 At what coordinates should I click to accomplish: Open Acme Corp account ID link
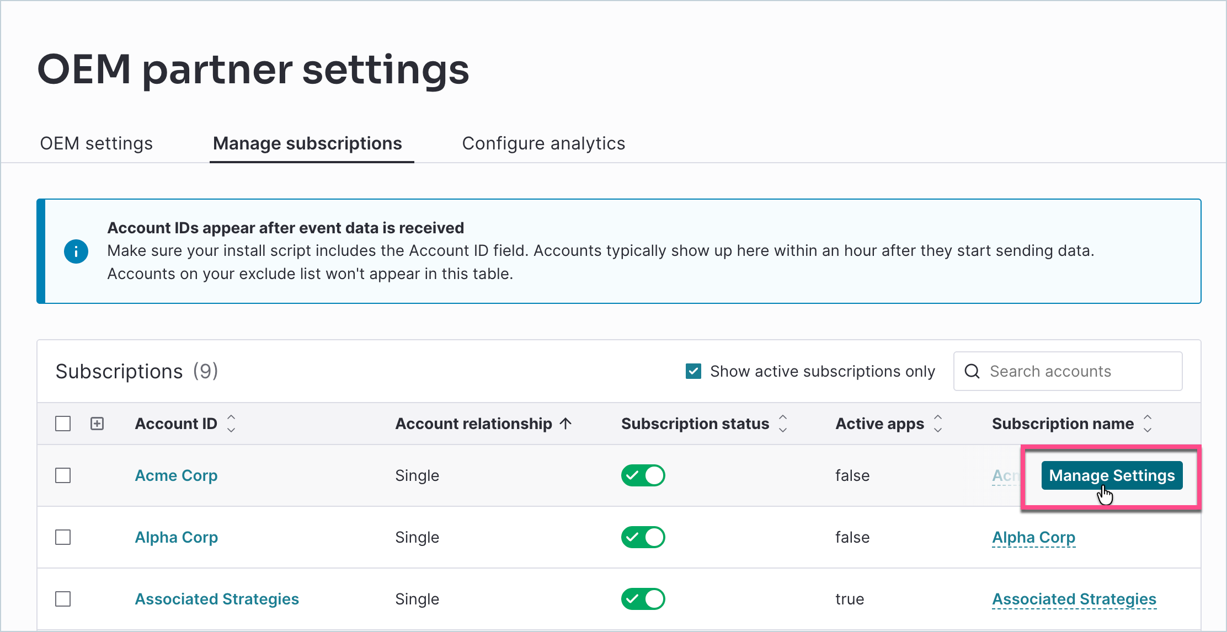[176, 475]
